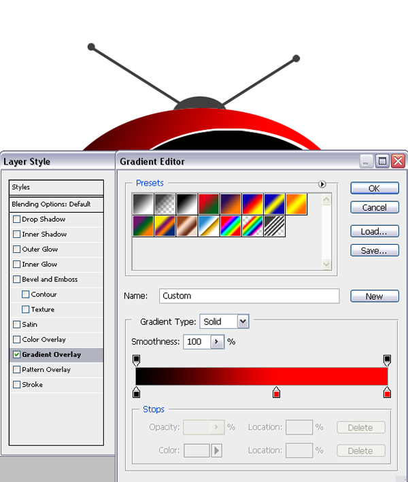This screenshot has width=408, height=482.
Task: Select the black color stop at left
Action: pyautogui.click(x=136, y=392)
